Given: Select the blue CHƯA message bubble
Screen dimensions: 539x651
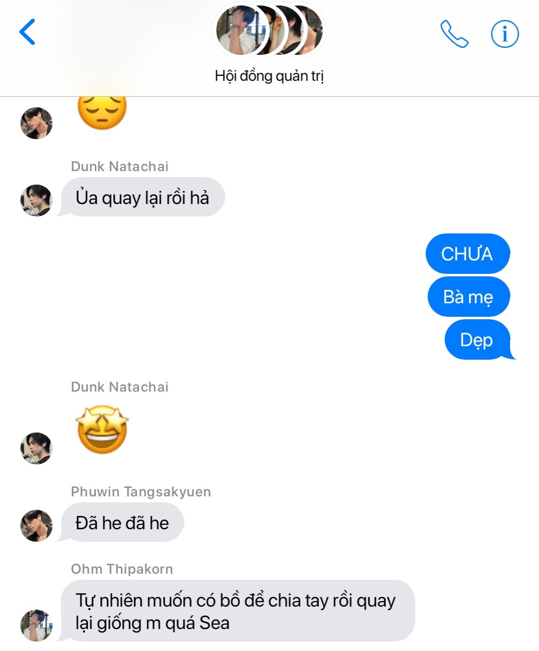Looking at the screenshot, I should pyautogui.click(x=467, y=253).
